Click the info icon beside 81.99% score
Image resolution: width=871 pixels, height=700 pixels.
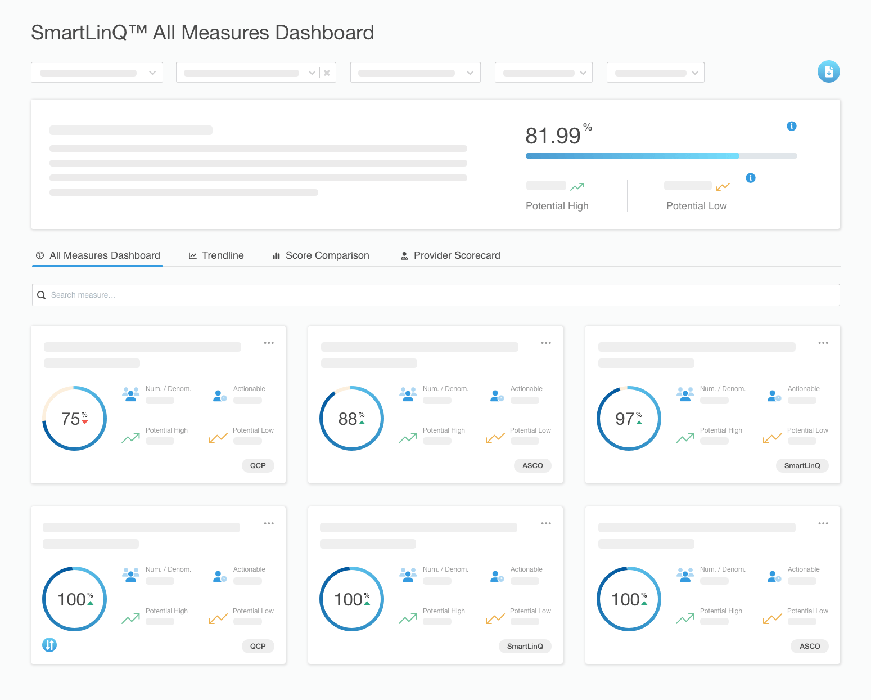coord(791,126)
